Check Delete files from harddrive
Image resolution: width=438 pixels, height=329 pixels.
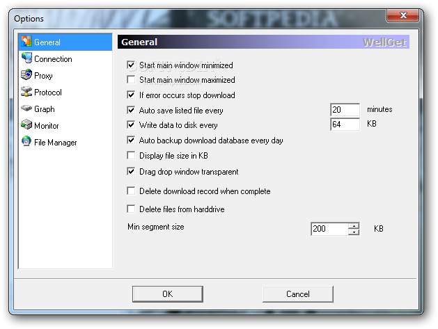click(x=131, y=209)
